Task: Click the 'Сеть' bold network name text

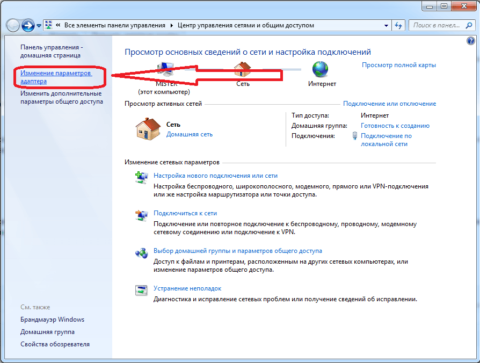Action: click(173, 125)
